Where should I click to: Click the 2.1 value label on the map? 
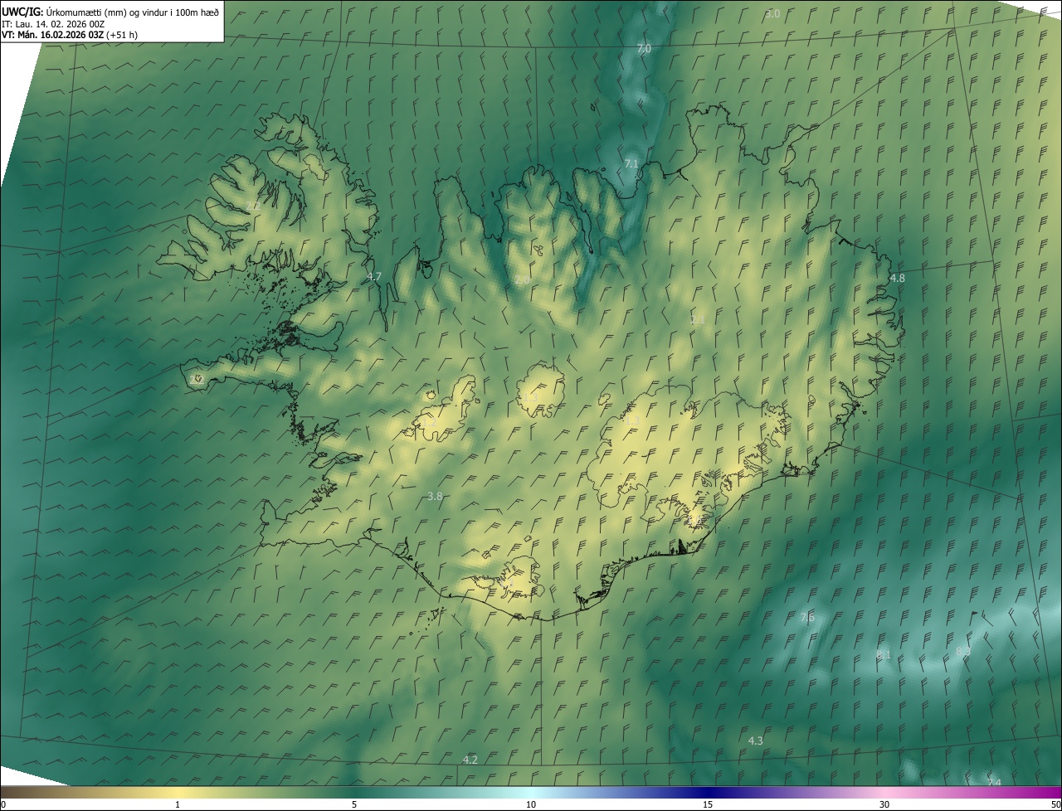coord(698,319)
